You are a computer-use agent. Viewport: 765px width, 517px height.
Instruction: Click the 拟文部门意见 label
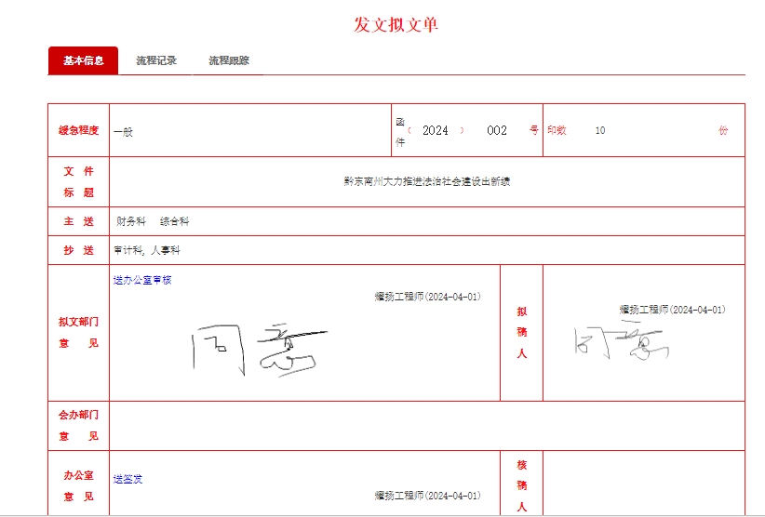(78, 333)
